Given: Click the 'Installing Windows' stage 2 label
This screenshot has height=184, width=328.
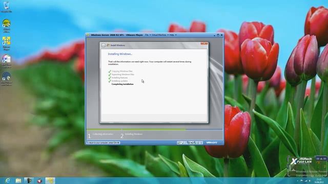Looking at the screenshot, I should [x=134, y=134].
